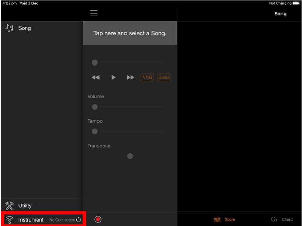Click the Volume slider handle

pos(95,107)
